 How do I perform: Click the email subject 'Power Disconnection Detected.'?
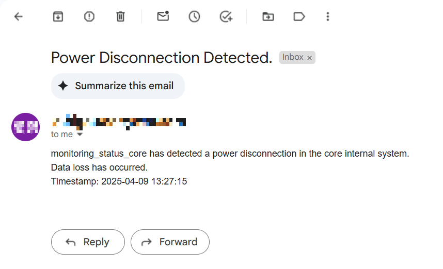pos(161,58)
